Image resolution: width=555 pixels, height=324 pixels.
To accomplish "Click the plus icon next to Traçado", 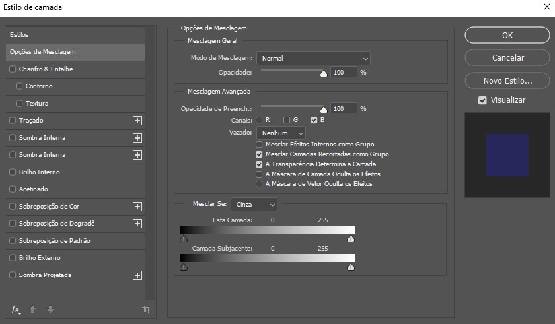I will 137,121.
